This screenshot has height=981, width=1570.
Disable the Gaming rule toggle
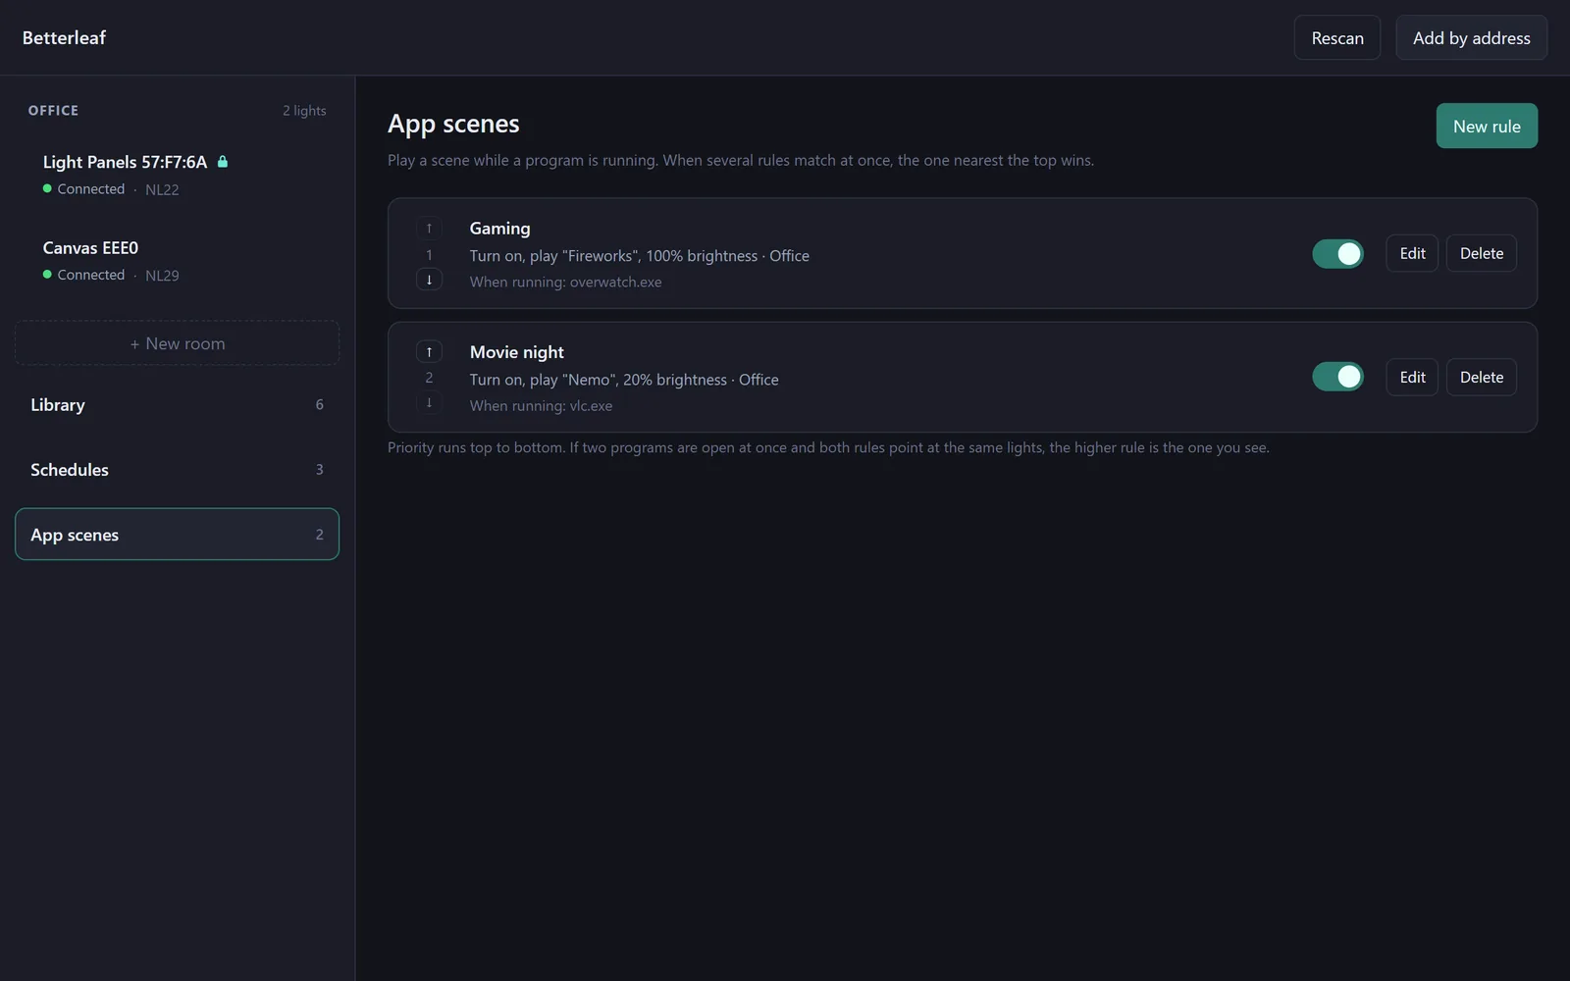(x=1337, y=254)
